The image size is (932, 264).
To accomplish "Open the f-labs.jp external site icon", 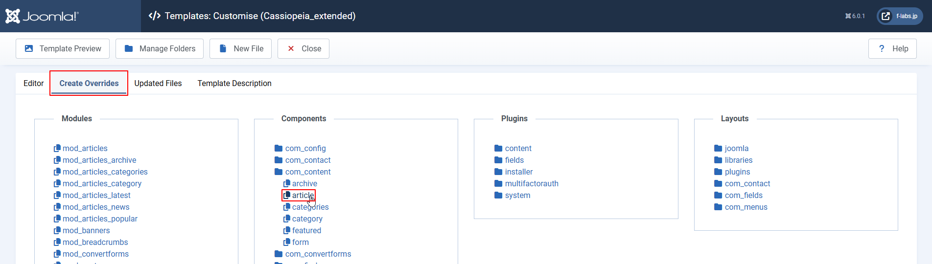I will (885, 16).
